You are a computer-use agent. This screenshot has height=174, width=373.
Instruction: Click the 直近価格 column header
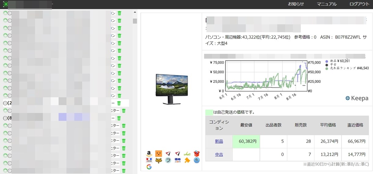coord(356,125)
